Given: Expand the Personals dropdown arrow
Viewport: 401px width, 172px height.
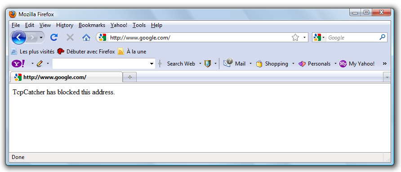Looking at the screenshot, I should coord(335,63).
